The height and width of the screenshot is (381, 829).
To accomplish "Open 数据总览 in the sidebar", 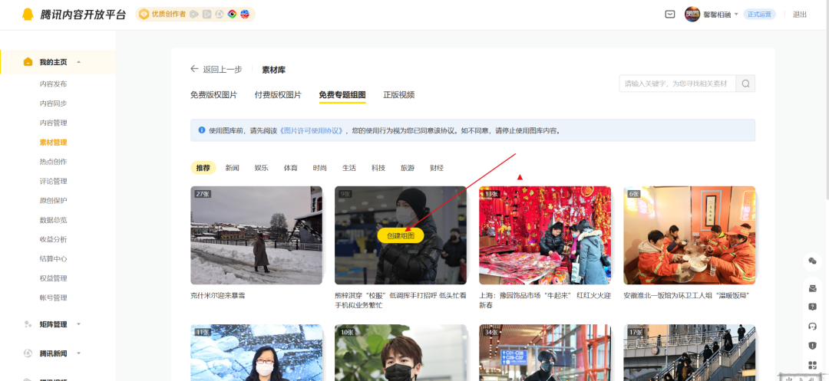I will coord(54,220).
